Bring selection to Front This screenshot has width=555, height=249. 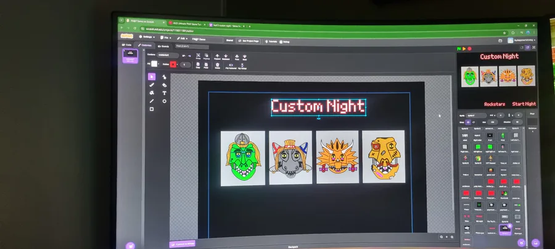tap(237, 57)
